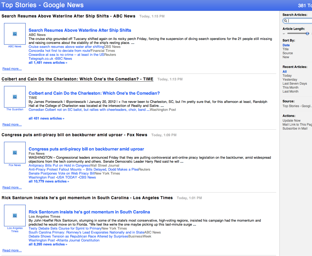
Task: Sort articles by Date
Action: pos(286,45)
